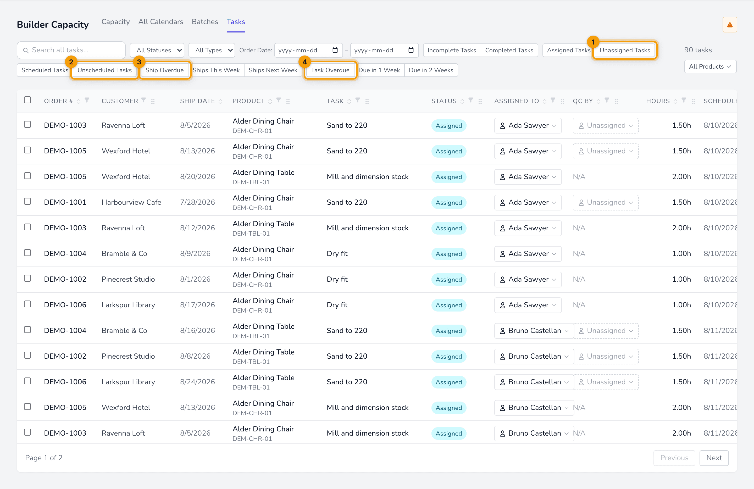Click the Assigned status badge for DEMO-1001
Screen dimensions: 754x489
point(448,203)
